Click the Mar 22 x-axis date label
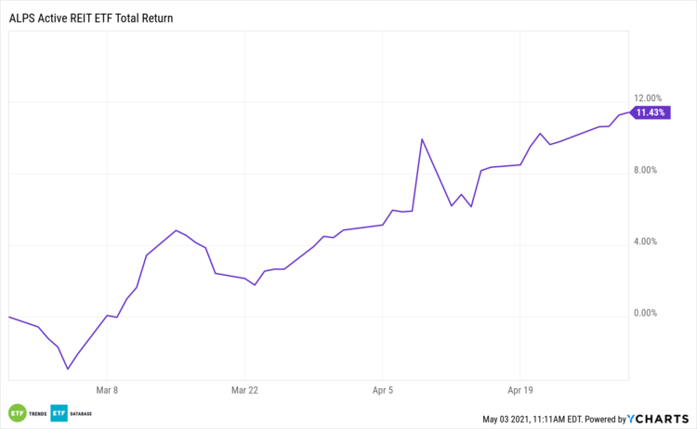The width and height of the screenshot is (697, 429). 244,391
